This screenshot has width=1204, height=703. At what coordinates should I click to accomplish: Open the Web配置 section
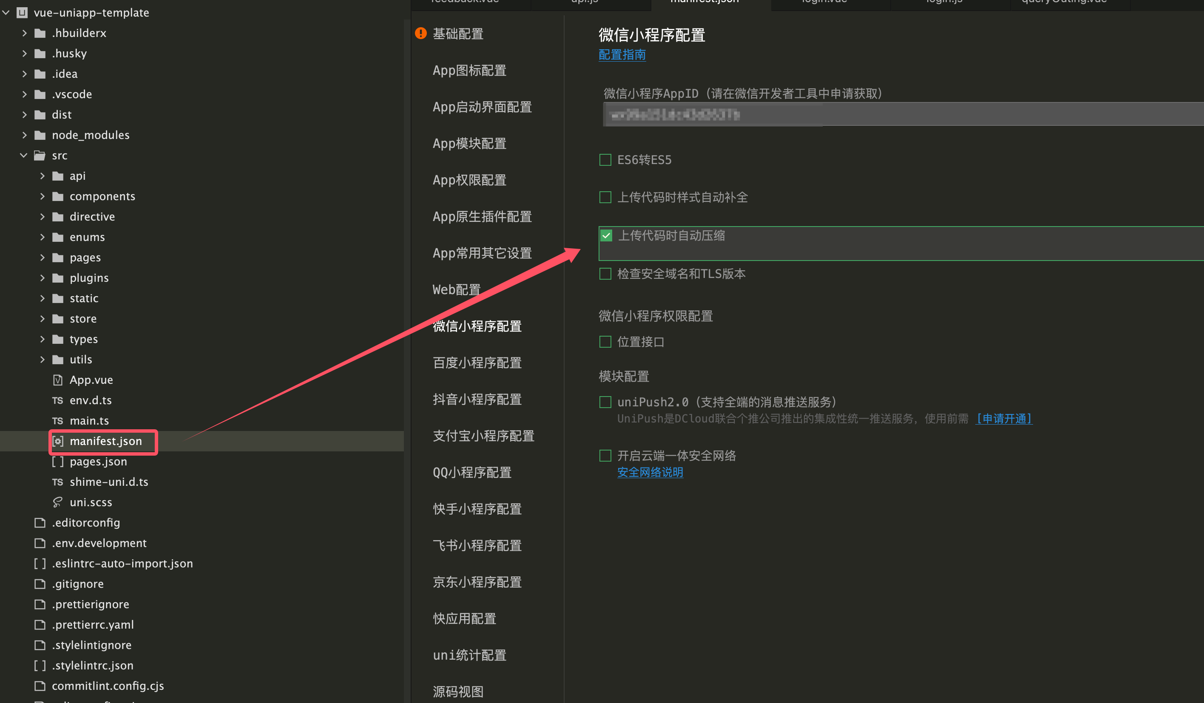tap(456, 290)
